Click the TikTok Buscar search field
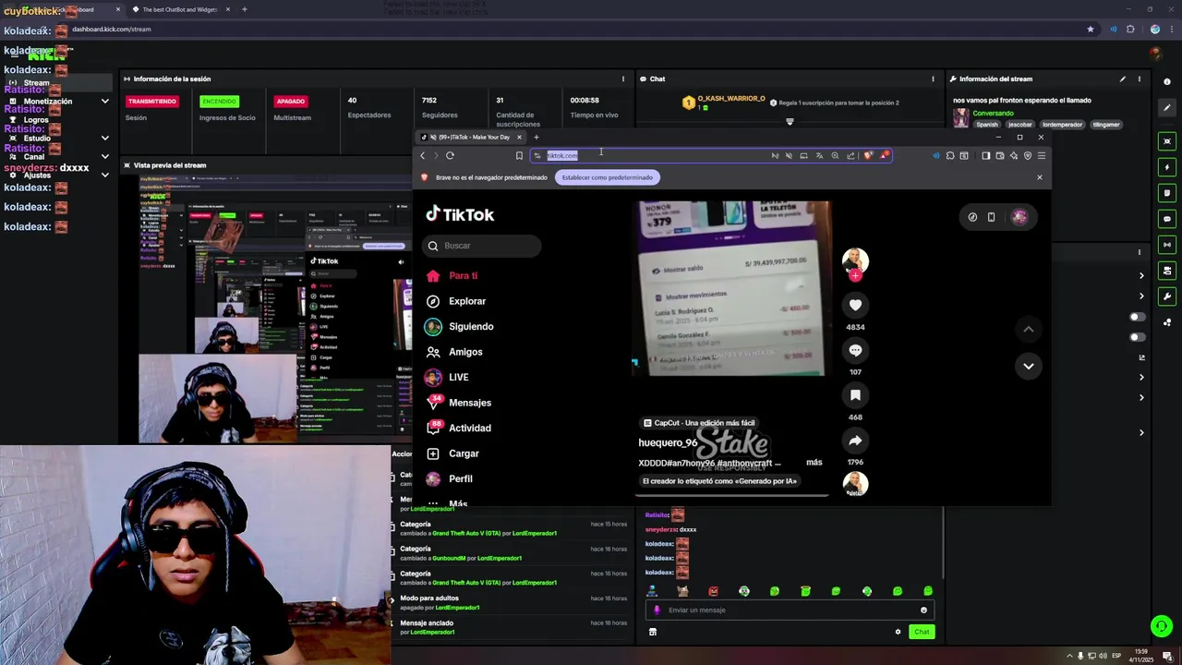 coord(482,246)
